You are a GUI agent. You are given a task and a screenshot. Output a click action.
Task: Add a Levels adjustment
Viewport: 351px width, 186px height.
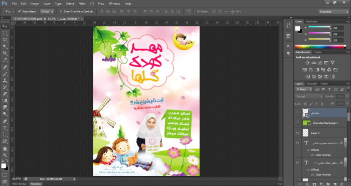point(314,62)
